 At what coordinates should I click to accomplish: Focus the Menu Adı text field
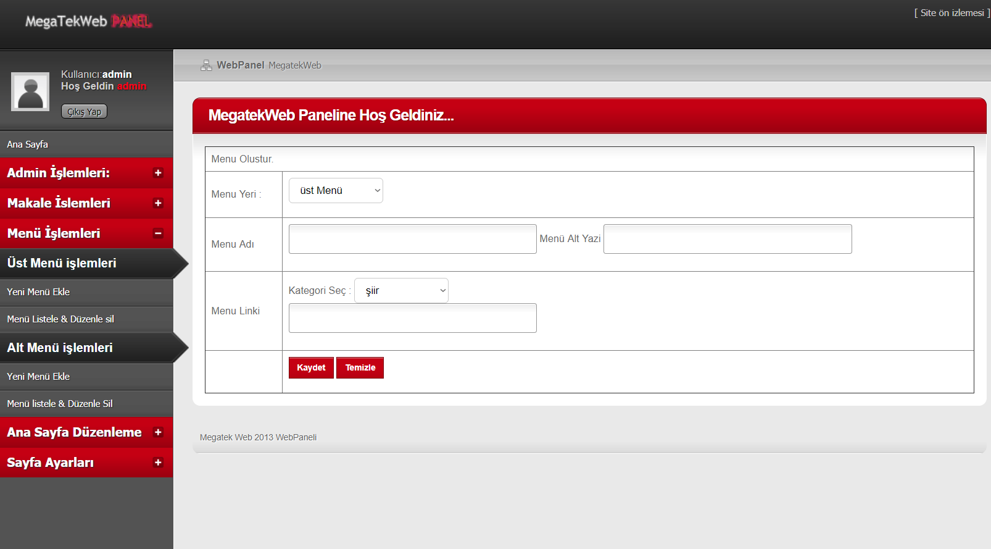pos(412,239)
